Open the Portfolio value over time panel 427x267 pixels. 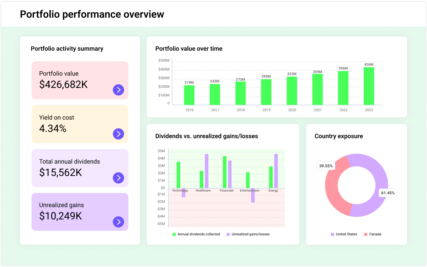pyautogui.click(x=188, y=48)
